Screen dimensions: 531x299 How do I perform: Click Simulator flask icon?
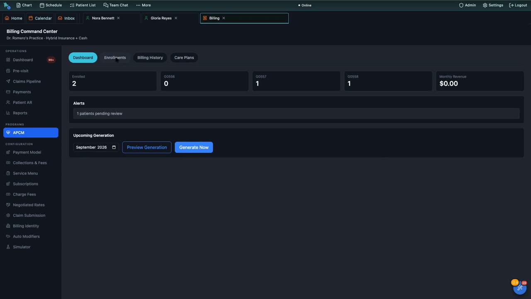pyautogui.click(x=8, y=247)
